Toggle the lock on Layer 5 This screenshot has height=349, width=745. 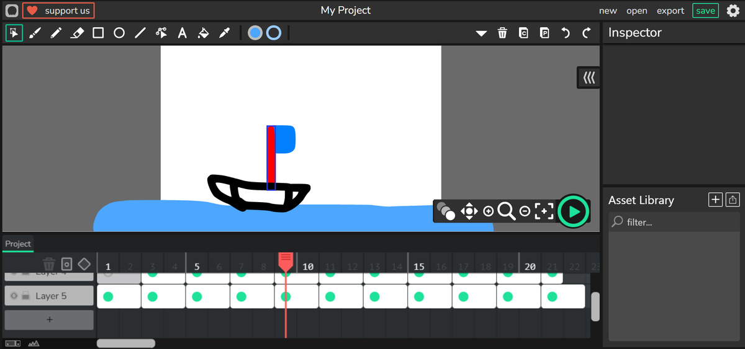click(x=25, y=296)
